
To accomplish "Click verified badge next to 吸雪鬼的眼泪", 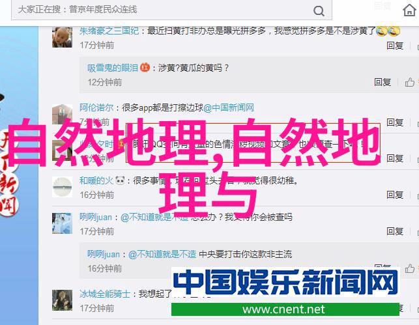I will [x=145, y=67].
